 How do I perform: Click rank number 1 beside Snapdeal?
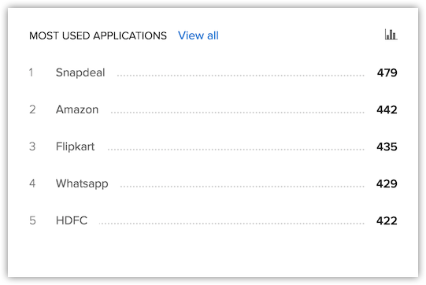pyautogui.click(x=31, y=72)
